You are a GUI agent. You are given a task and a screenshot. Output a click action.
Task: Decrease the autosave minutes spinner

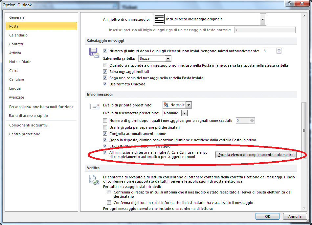pos(279,52)
